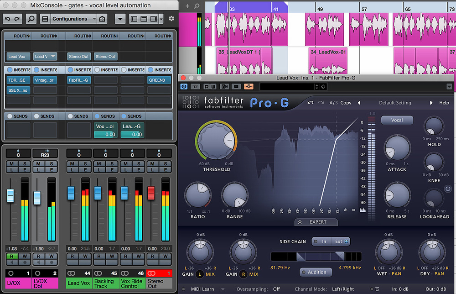
Task: Toggle the left zone layout icon
Action: [x=134, y=19]
